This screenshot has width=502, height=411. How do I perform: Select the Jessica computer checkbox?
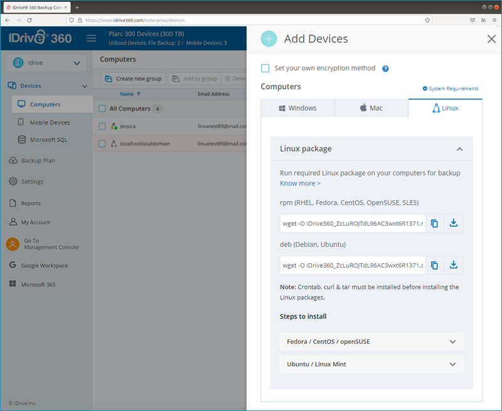[x=102, y=126]
